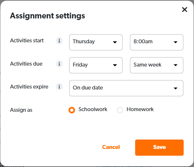This screenshot has height=167, width=194.
Task: Click info icon beside Activities expire
Action: click(x=59, y=87)
